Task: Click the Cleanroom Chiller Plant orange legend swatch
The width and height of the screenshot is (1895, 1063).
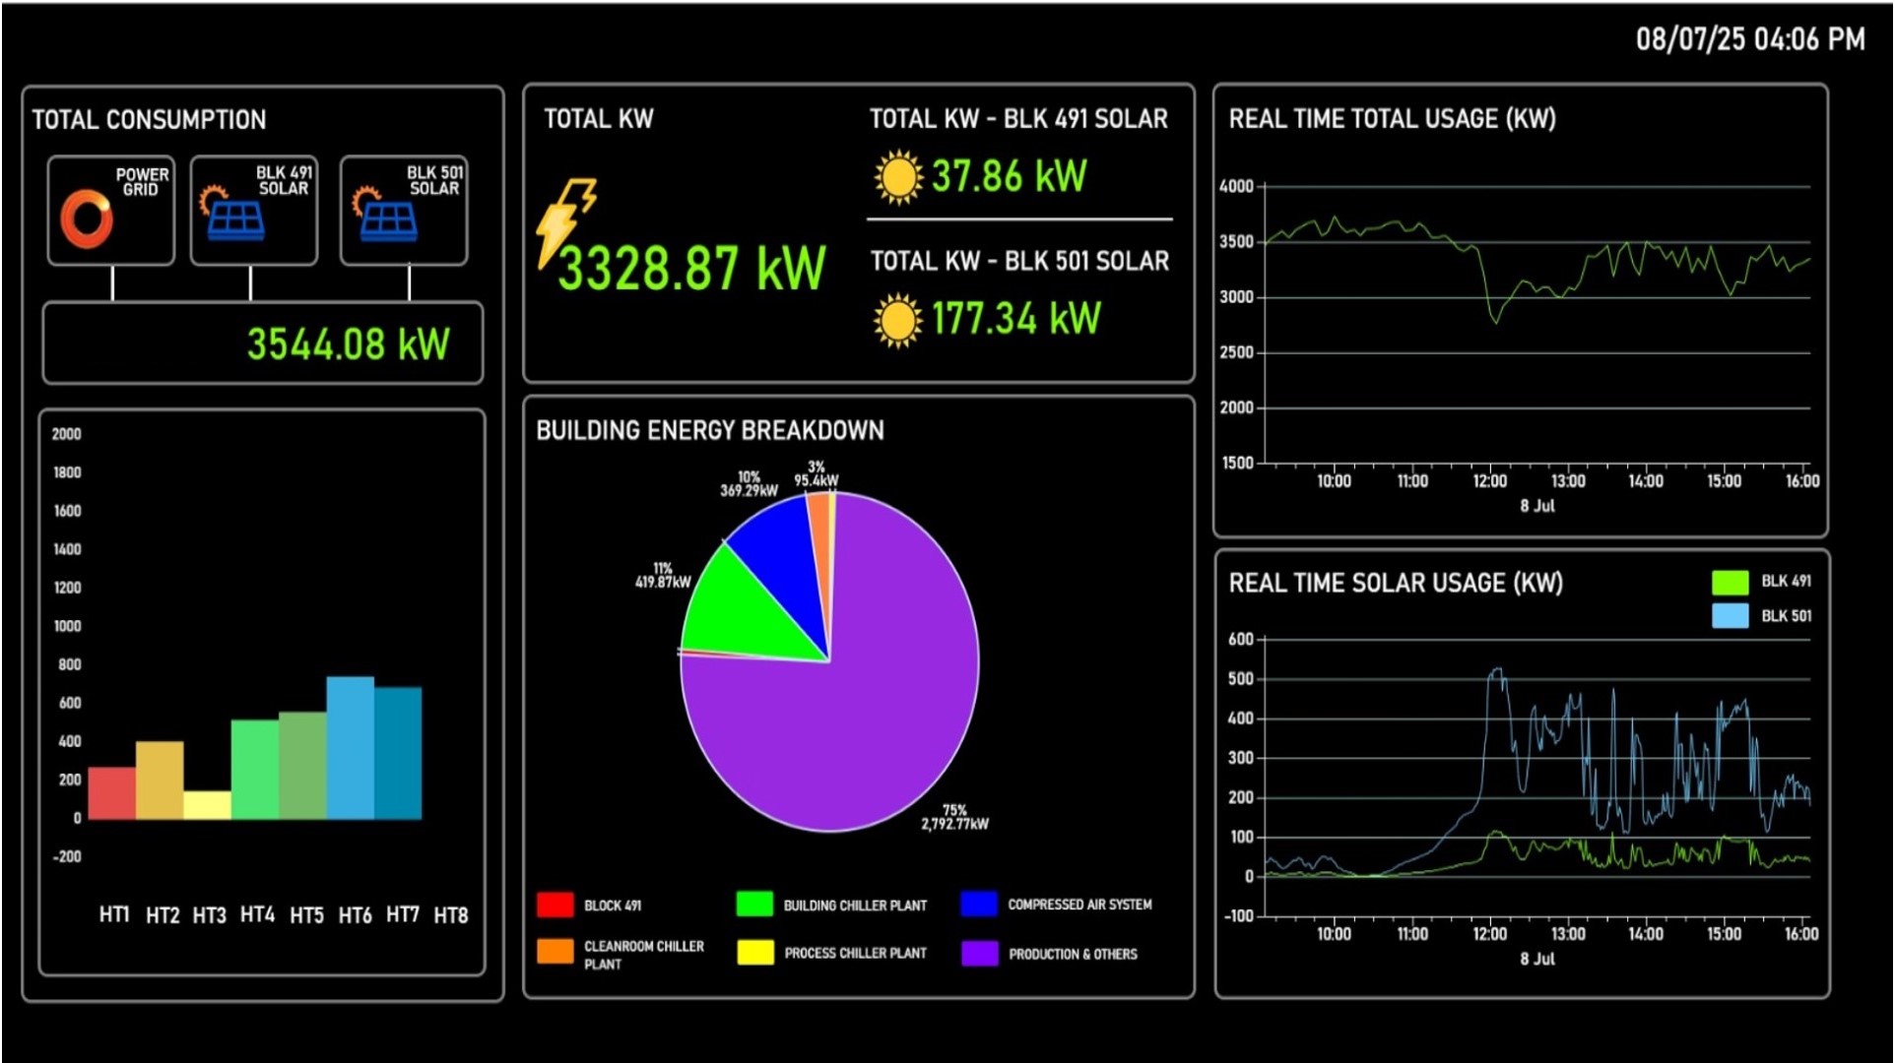Action: (555, 951)
